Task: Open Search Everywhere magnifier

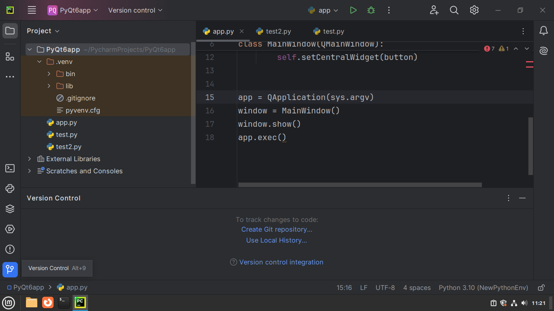Action: point(454,10)
